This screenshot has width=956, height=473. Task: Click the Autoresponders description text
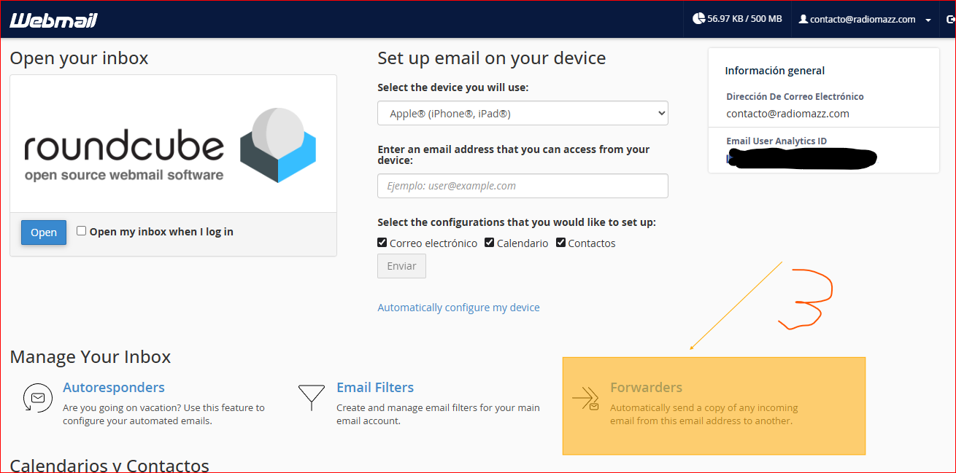[x=164, y=415]
